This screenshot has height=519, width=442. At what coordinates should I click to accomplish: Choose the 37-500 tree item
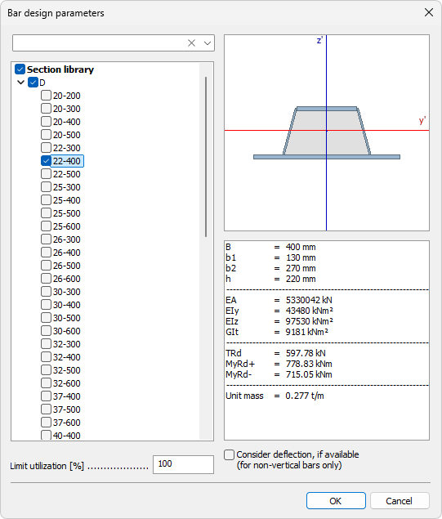(x=66, y=409)
